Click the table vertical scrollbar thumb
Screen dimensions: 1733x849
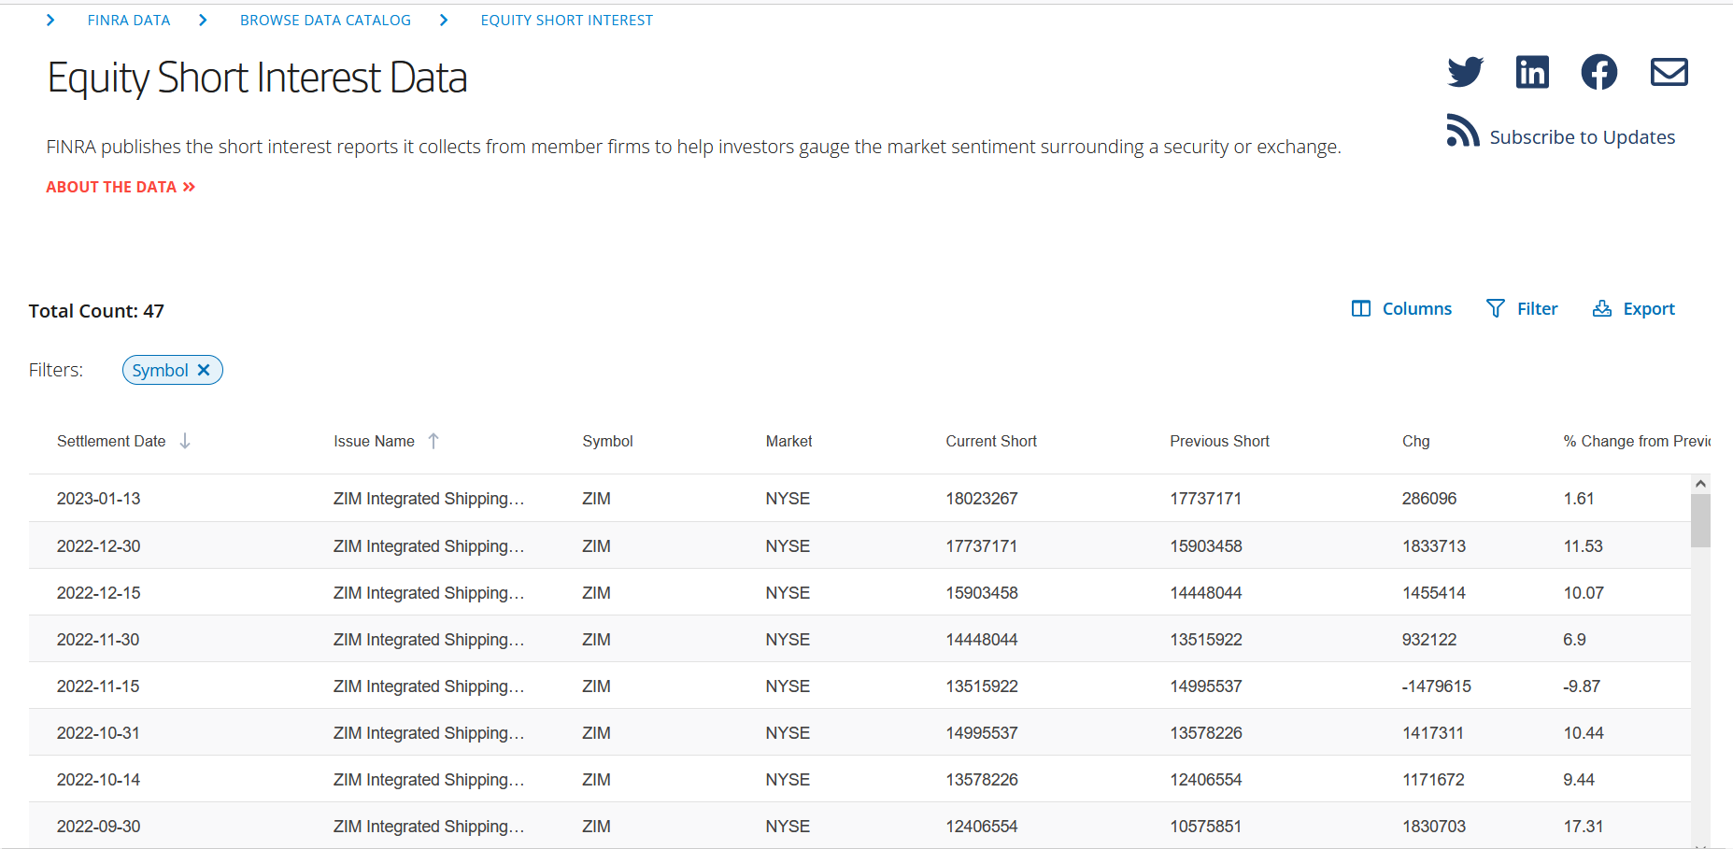[1700, 520]
